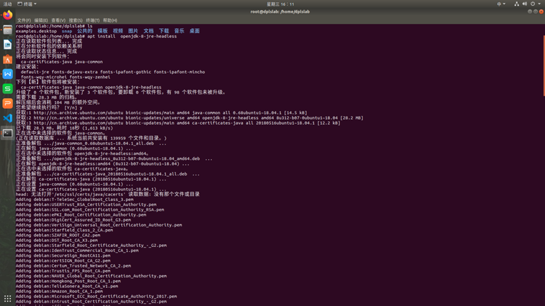Image resolution: width=545 pixels, height=306 pixels.
Task: Click 'Adding debian:Hongkong_Post_Root_CA_1.pem' line
Action: click(68, 281)
